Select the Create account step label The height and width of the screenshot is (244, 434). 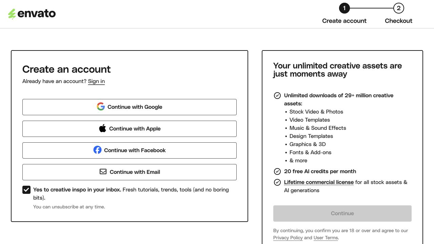(344, 21)
